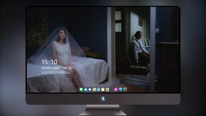Screen dimensions: 206x116
Task: Click the 'Sunday September 28' date text
Action: point(57,68)
